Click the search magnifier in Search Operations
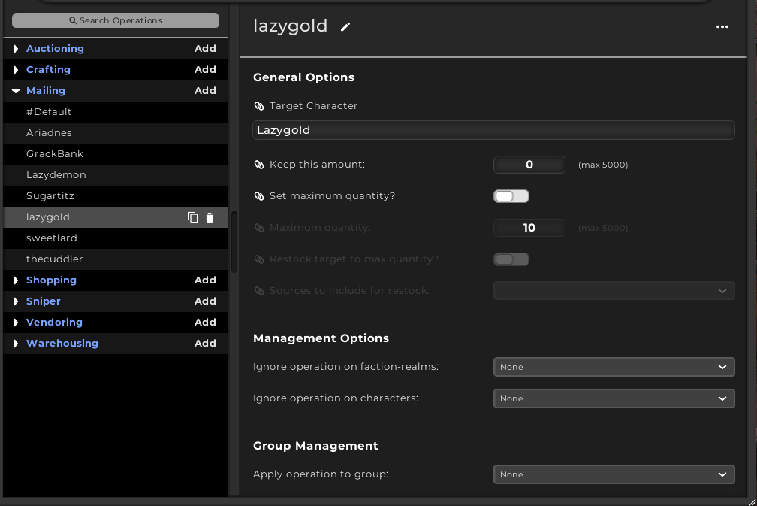Image resolution: width=757 pixels, height=506 pixels. click(73, 20)
